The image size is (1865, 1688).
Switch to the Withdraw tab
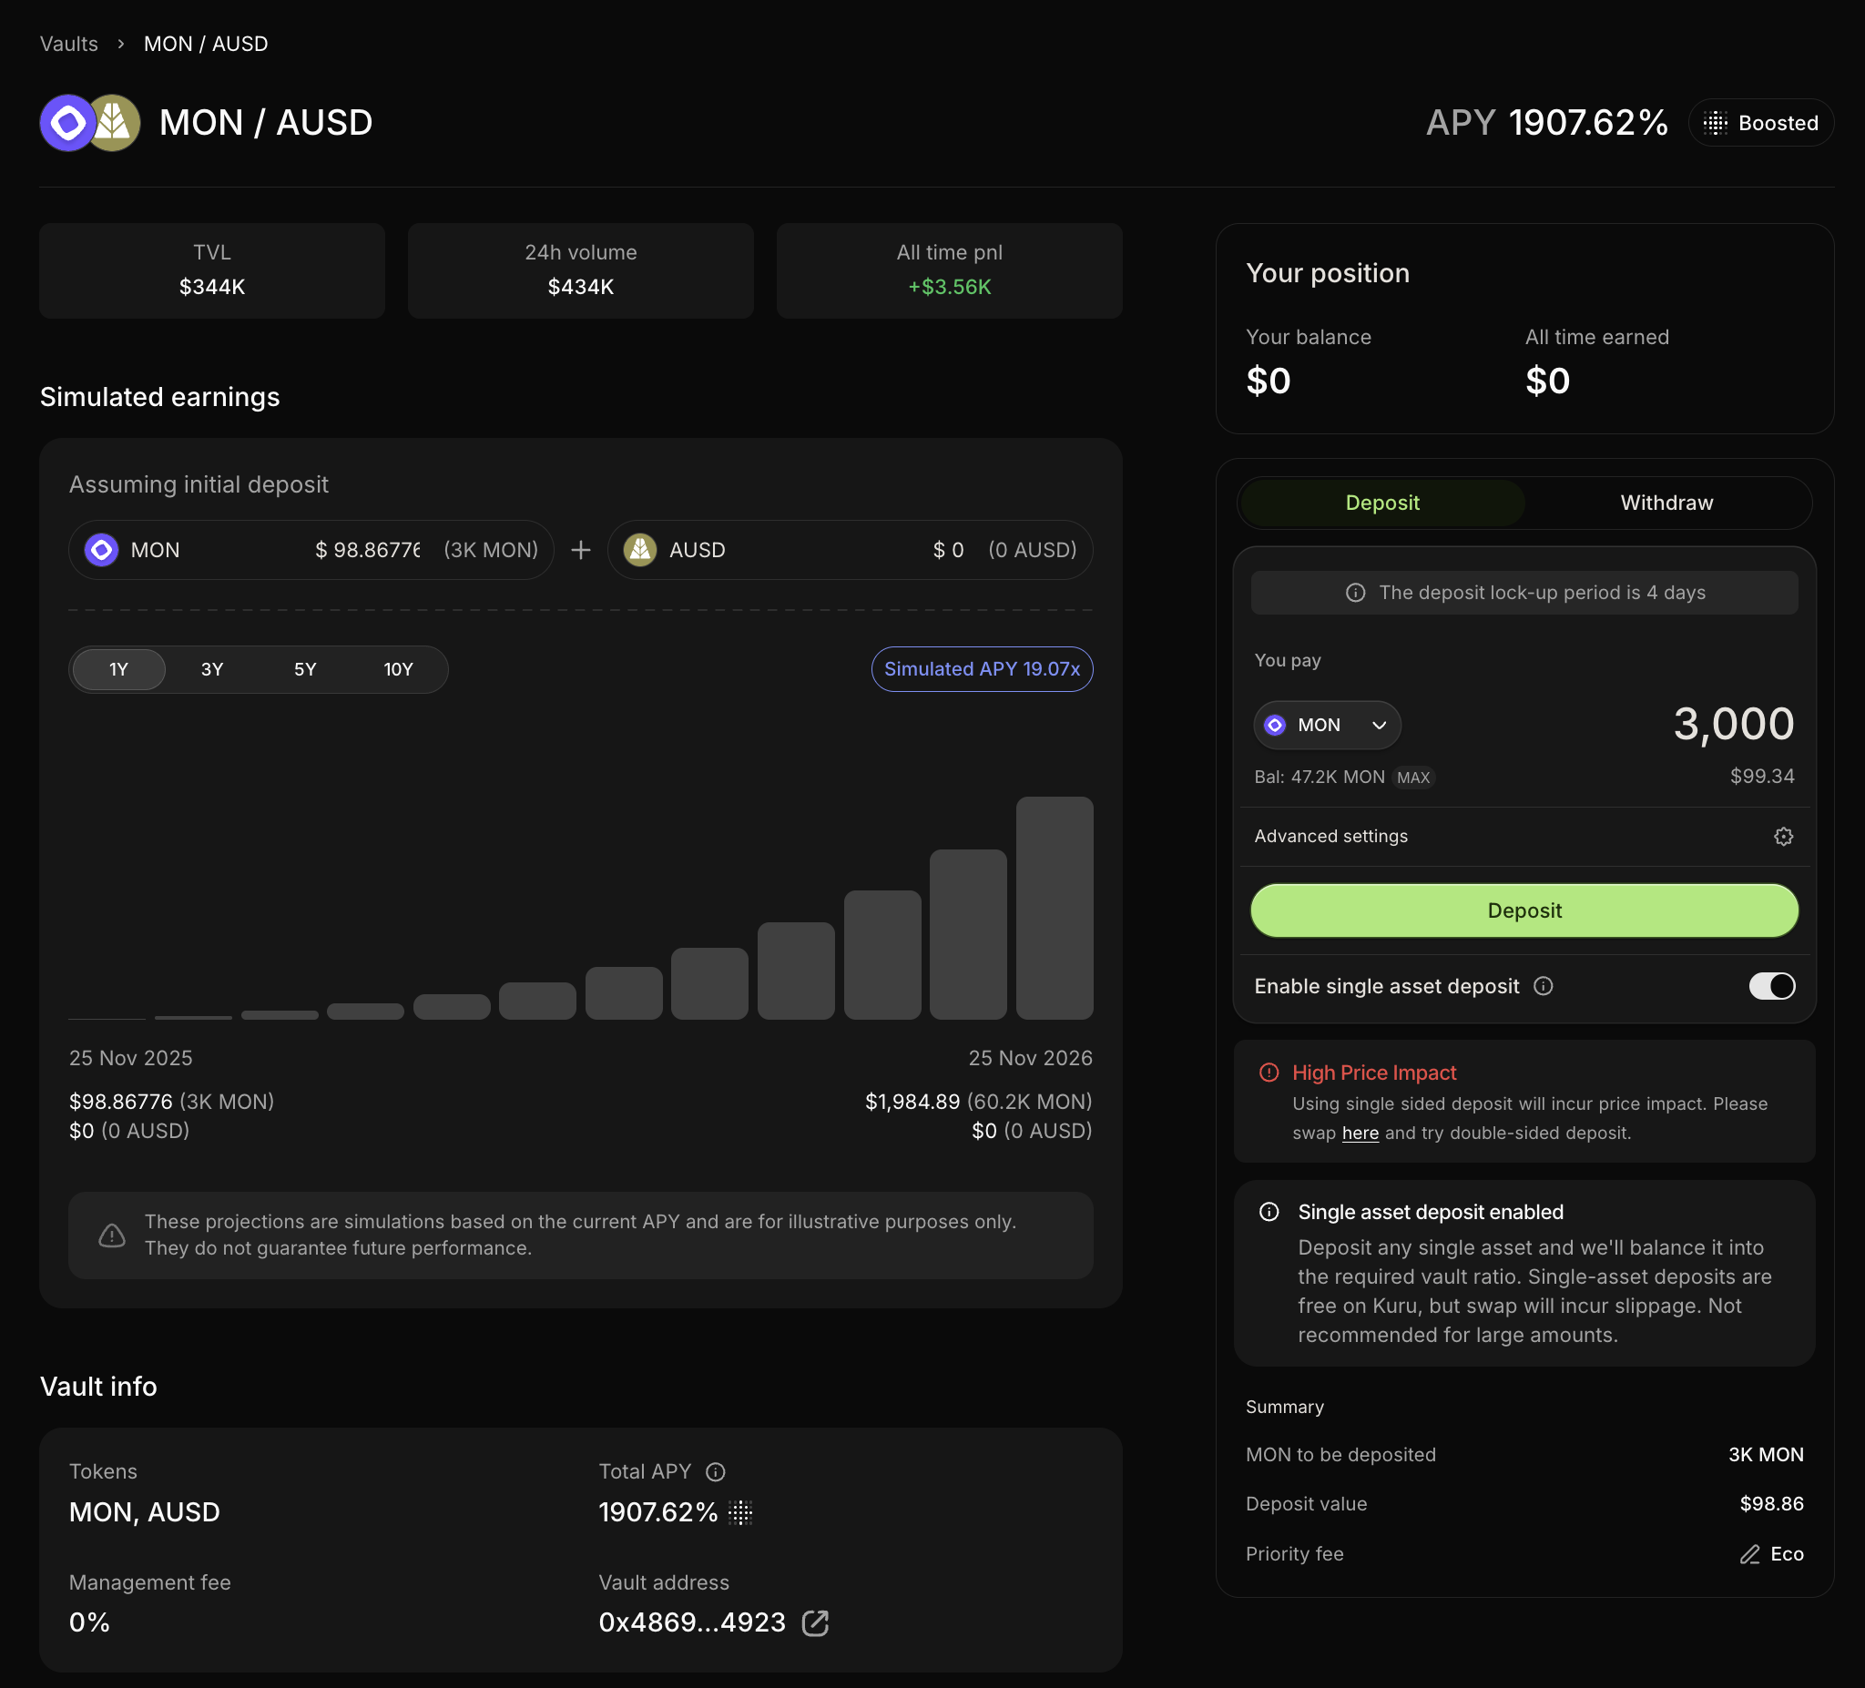(x=1666, y=503)
